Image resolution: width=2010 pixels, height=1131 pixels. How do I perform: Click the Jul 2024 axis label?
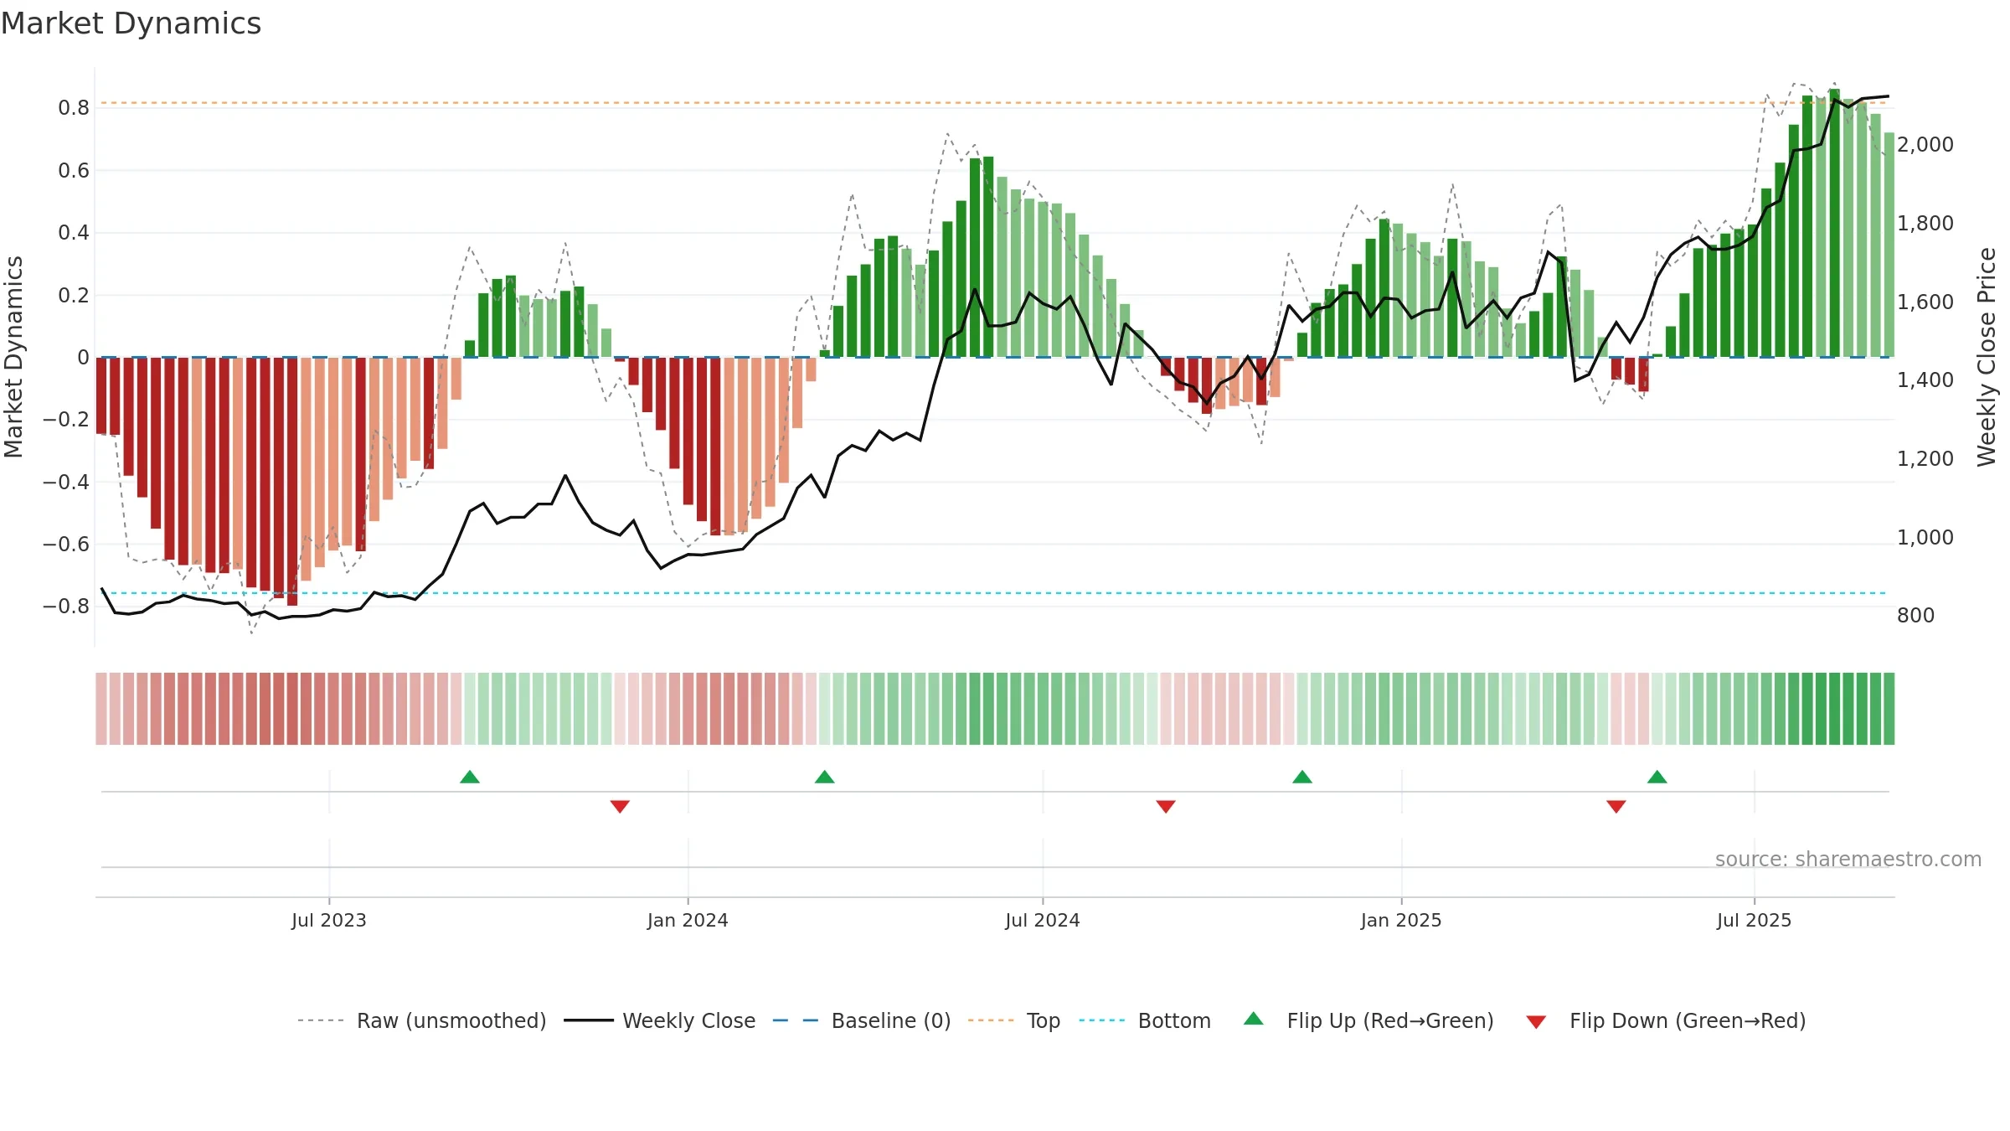[x=1043, y=920]
